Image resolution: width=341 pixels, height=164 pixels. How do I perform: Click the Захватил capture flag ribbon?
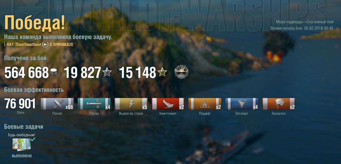pos(279,104)
